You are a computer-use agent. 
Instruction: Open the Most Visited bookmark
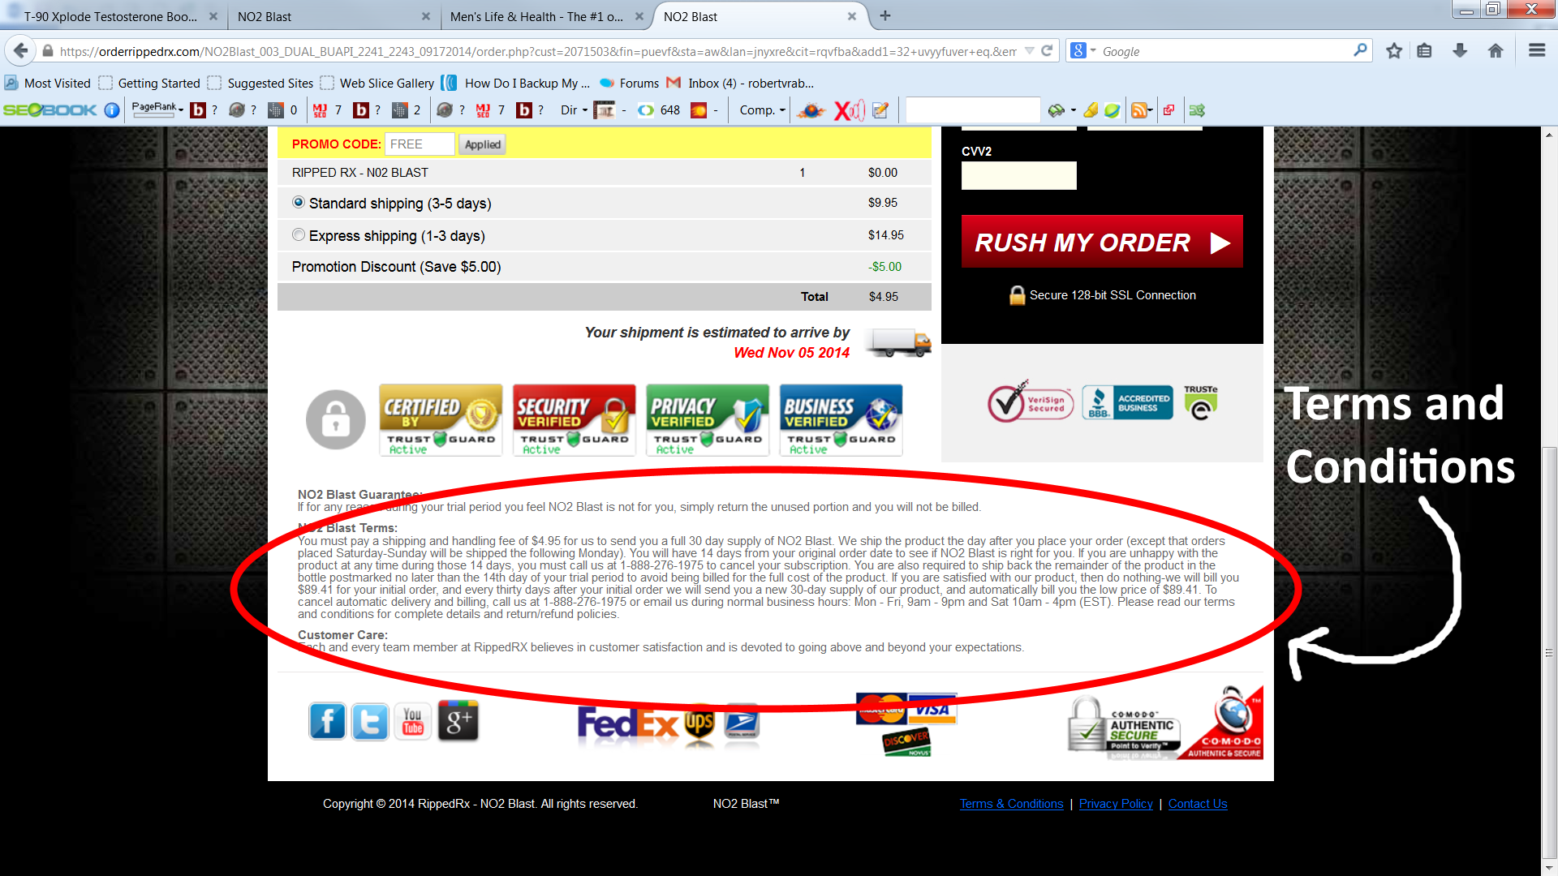tap(48, 83)
